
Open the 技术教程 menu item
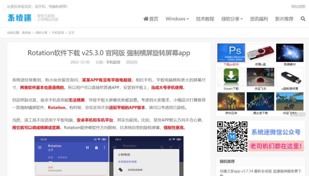pyautogui.click(x=205, y=19)
